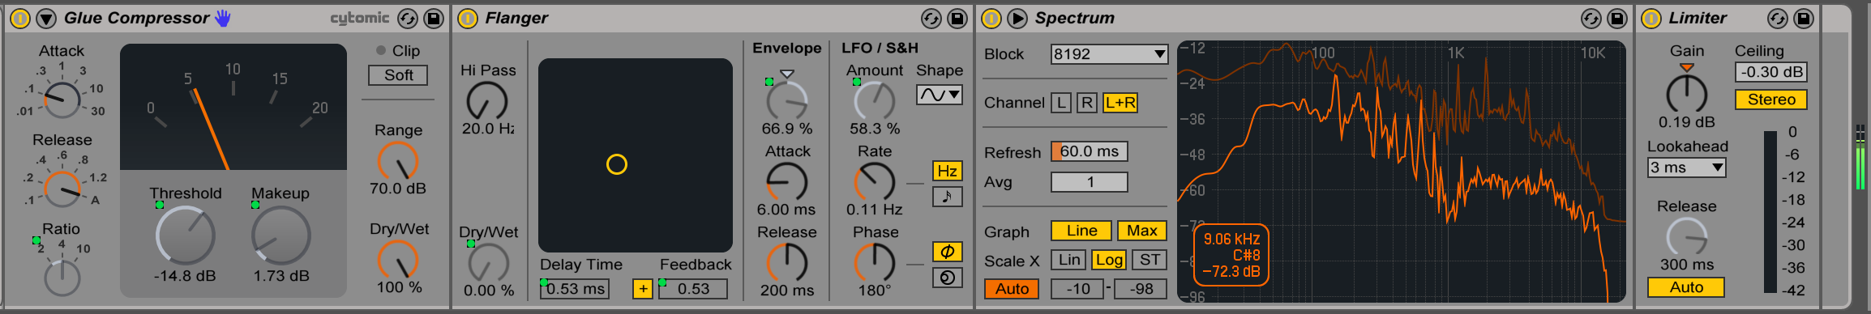Toggle Limiter Auto release button
The height and width of the screenshot is (314, 1871).
pos(1686,287)
